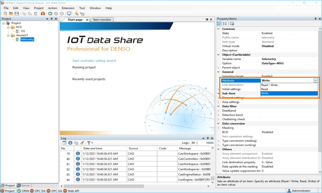Image resolution: width=322 pixels, height=193 pixels.
Task: Click the document list icon near Start page tabs
Action: click(207, 20)
